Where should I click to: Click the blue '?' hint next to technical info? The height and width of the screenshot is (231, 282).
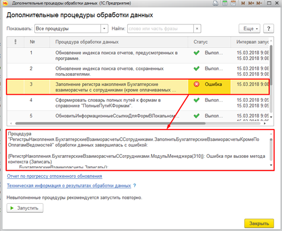pyautogui.click(x=134, y=186)
